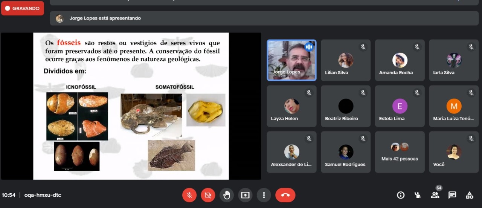This screenshot has width=482, height=208.
Task: Open the activities shapes icon
Action: [x=470, y=195]
